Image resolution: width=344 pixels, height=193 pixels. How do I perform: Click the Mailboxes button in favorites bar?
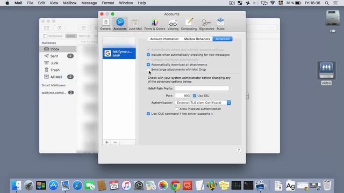[53, 36]
